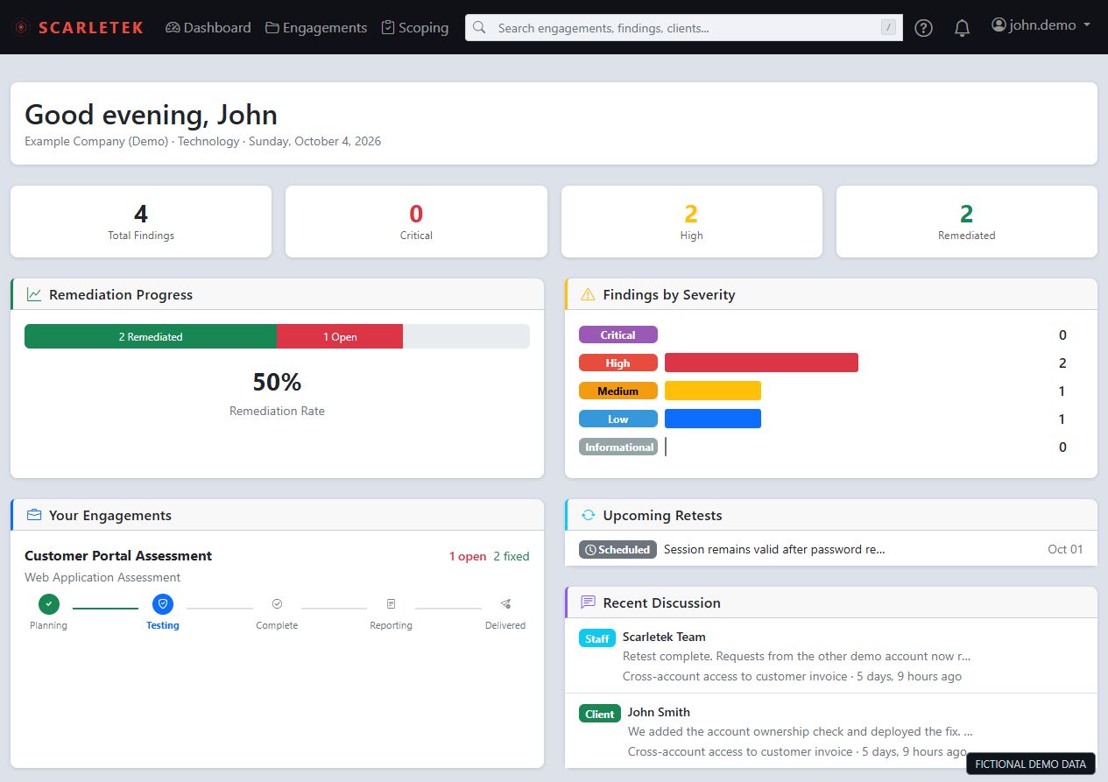Image resolution: width=1108 pixels, height=782 pixels.
Task: Click the Low severity badge
Action: click(x=618, y=419)
